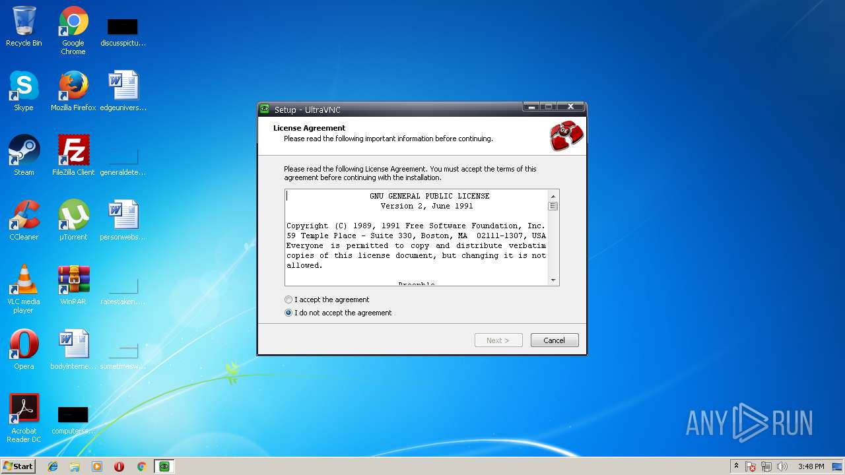The image size is (845, 475).
Task: Click the network tray icon
Action: point(766,466)
